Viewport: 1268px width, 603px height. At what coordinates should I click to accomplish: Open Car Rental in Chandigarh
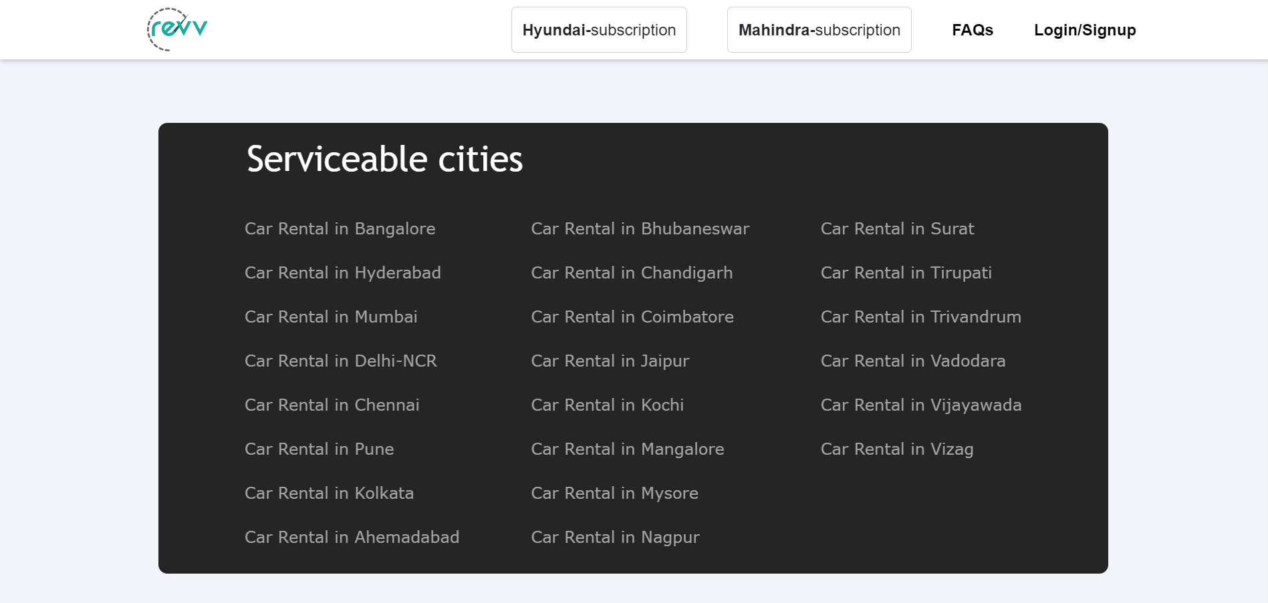click(x=632, y=272)
